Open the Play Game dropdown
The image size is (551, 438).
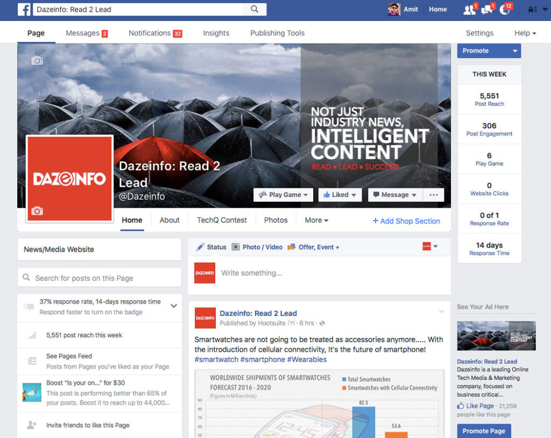point(283,194)
